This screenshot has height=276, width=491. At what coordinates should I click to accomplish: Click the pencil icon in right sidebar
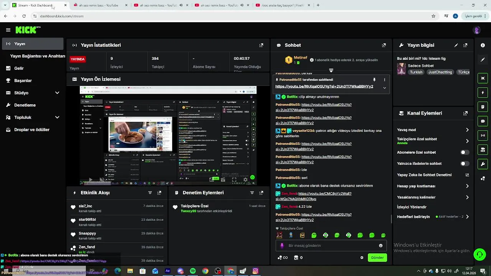coord(483,60)
